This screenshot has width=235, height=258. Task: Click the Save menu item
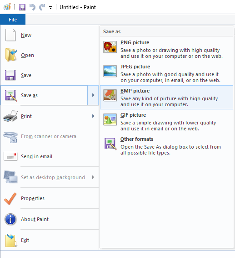coord(50,75)
